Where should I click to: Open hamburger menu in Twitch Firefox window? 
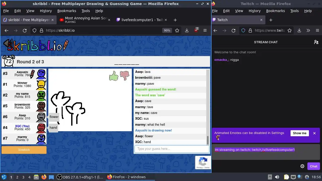tap(317, 30)
